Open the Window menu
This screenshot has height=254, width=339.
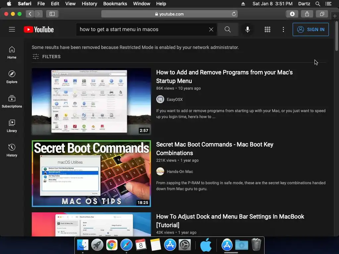point(142,4)
